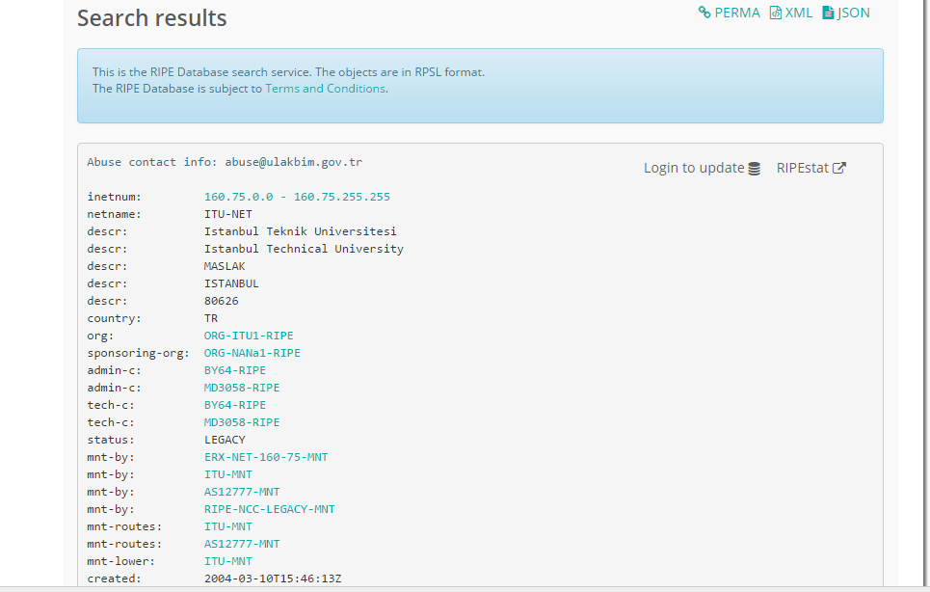Open RIPEstat for this object
Viewport: 930px width, 592px height.
(803, 168)
